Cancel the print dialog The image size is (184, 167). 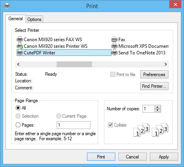click(132, 157)
